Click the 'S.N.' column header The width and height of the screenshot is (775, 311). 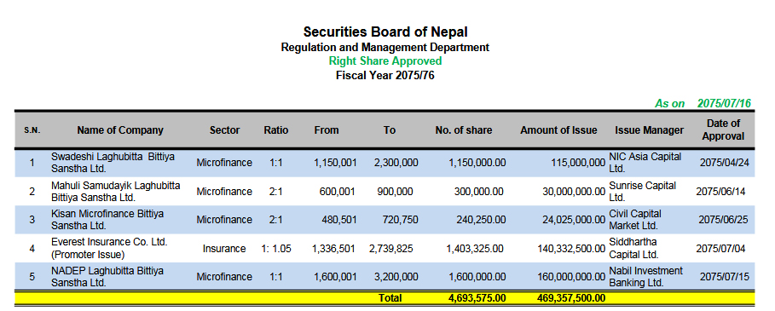[x=32, y=130]
